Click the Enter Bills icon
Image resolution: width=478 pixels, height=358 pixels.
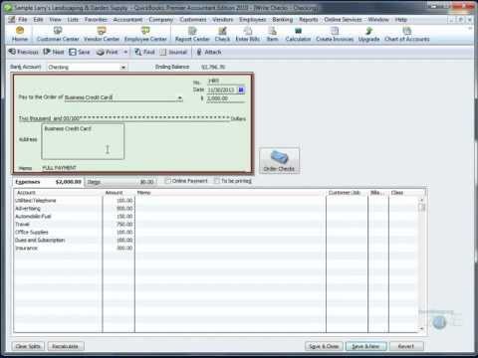pyautogui.click(x=248, y=35)
